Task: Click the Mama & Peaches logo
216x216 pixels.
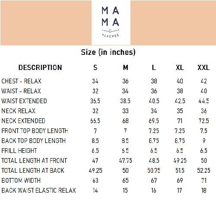Action: [x=111, y=22]
